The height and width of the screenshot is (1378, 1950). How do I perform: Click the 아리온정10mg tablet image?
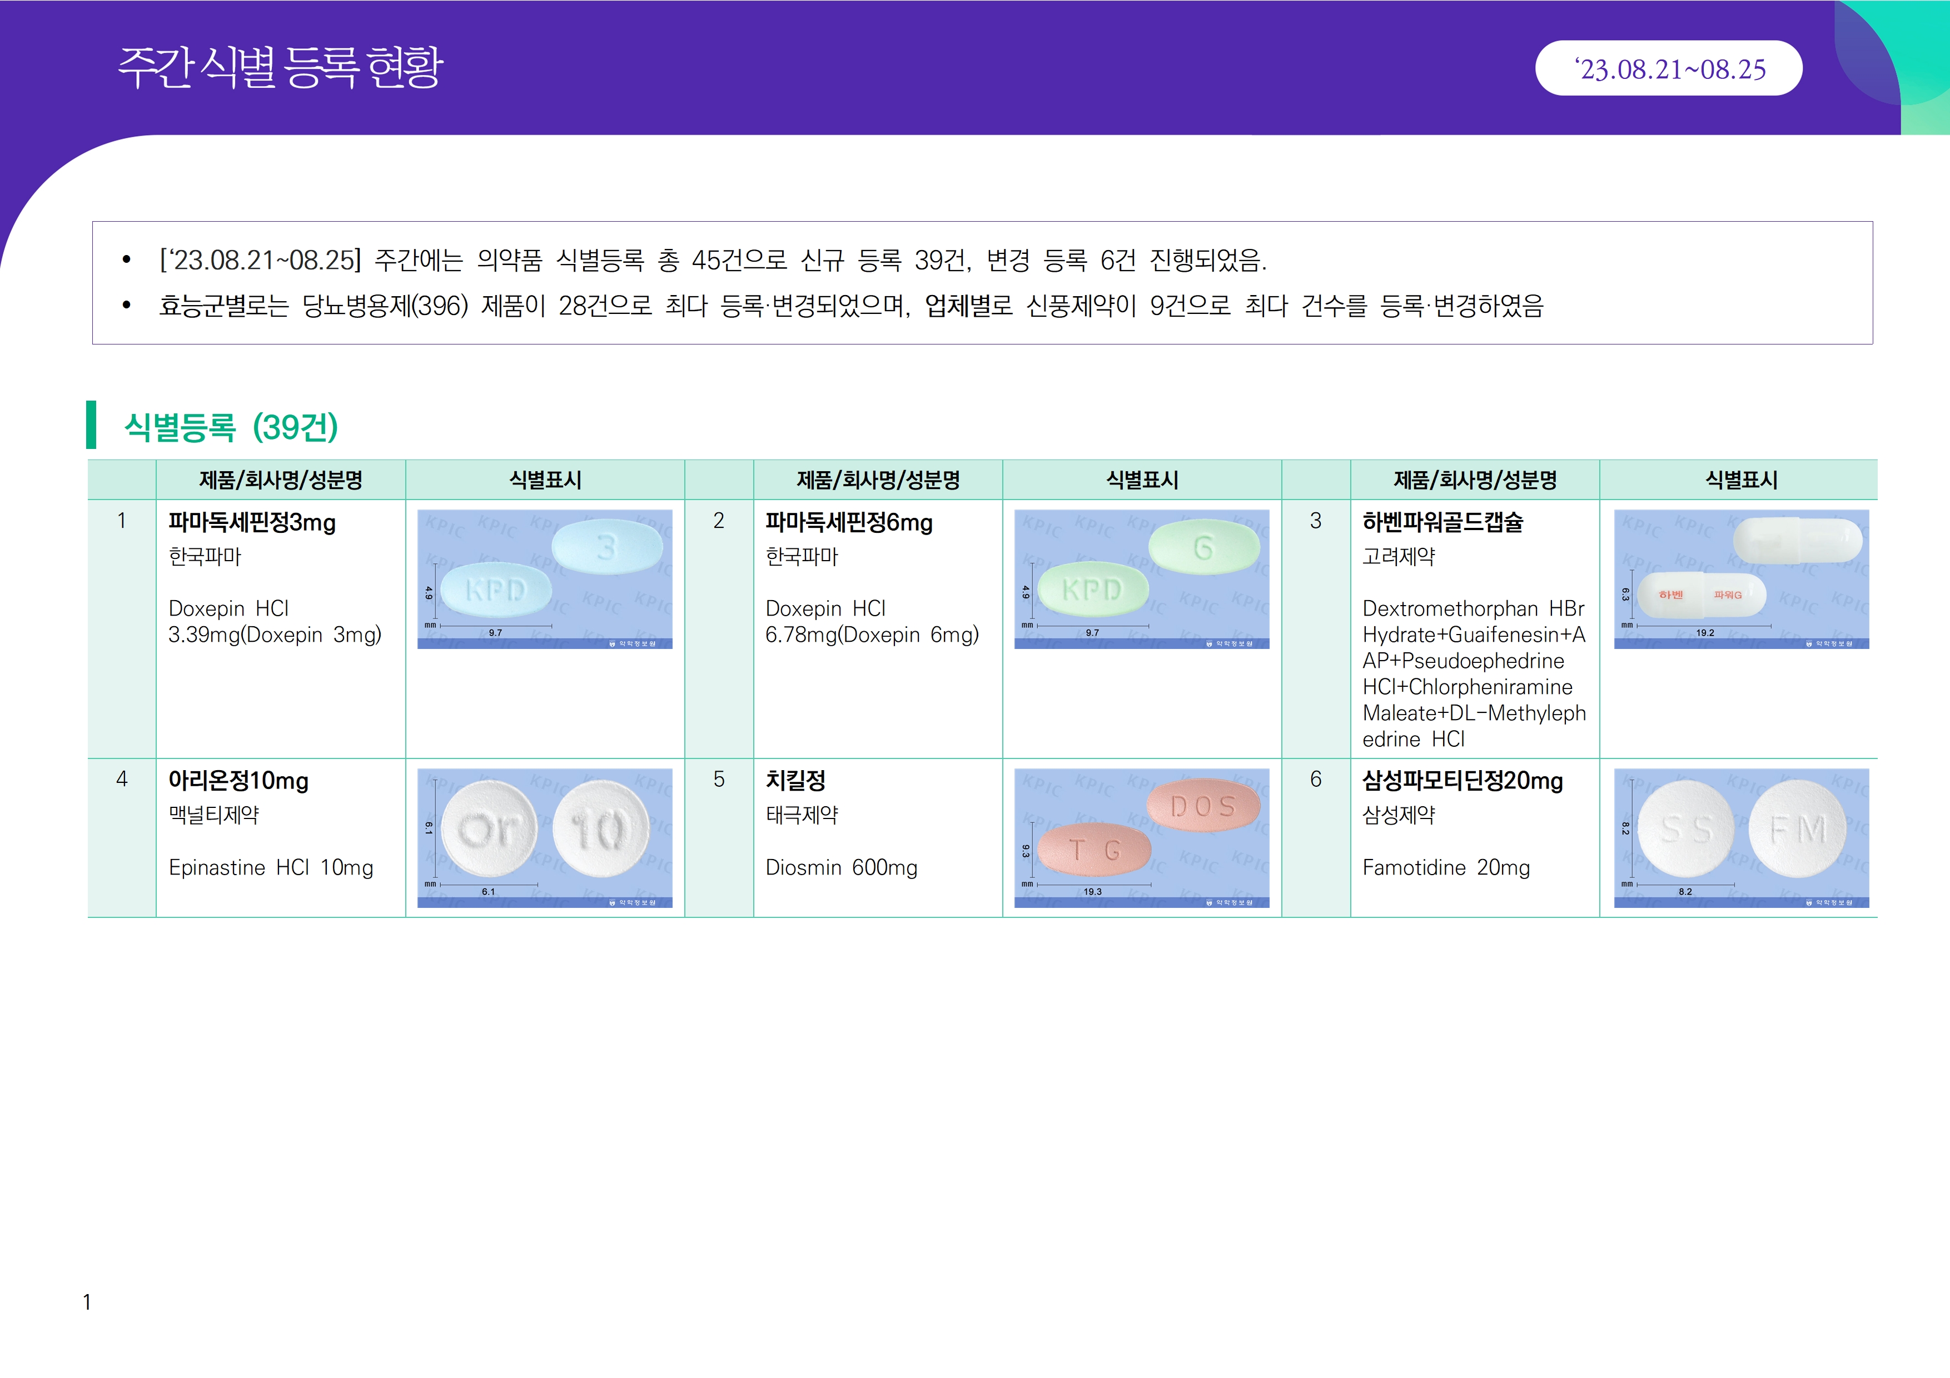click(x=544, y=837)
